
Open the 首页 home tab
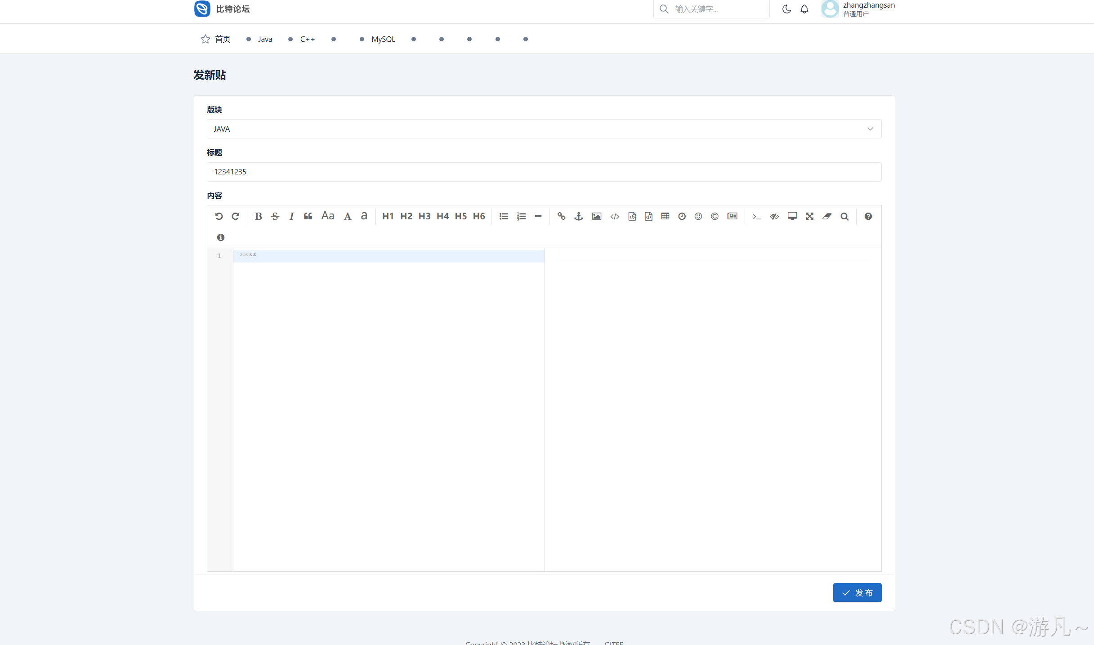[223, 39]
